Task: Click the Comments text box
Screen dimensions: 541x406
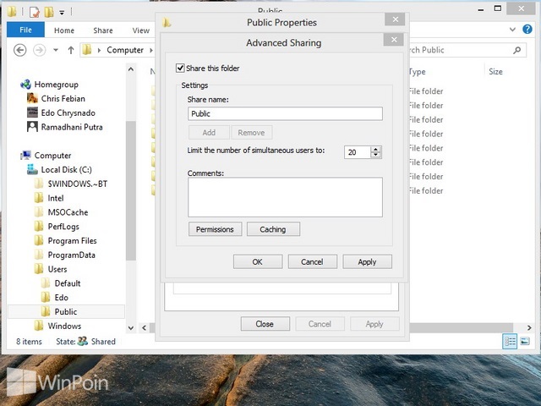Action: coord(285,197)
